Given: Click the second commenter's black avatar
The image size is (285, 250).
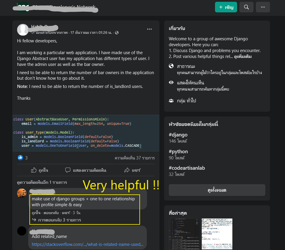Looking at the screenshot, I should point(22,231).
